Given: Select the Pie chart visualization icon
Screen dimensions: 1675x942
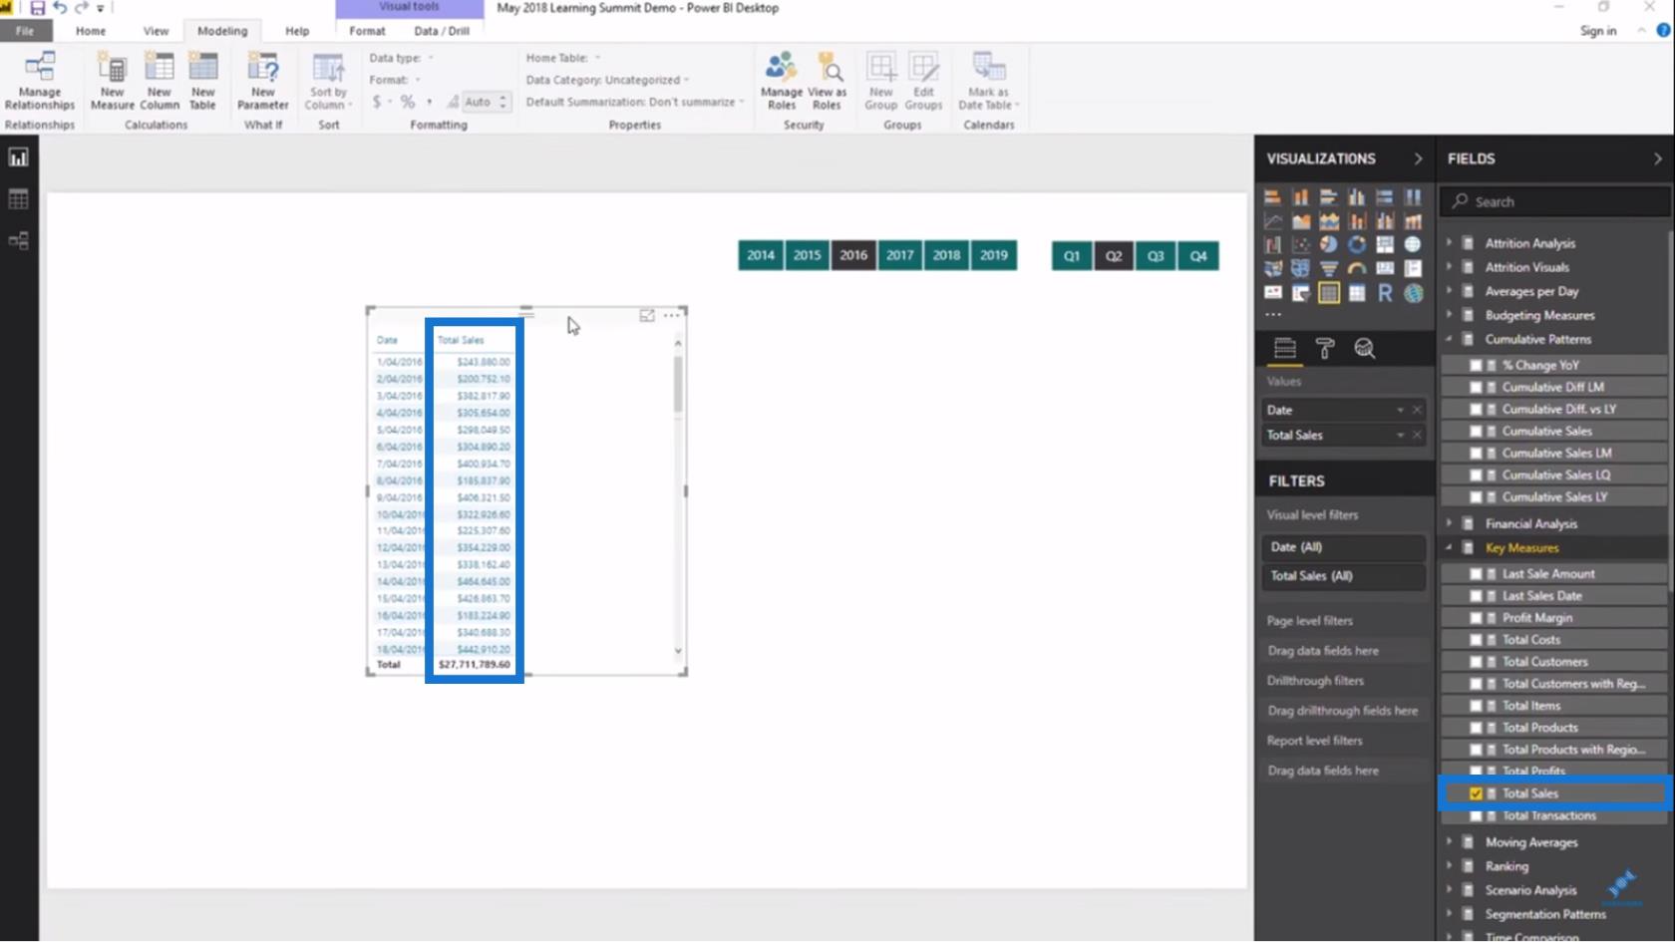Looking at the screenshot, I should (x=1329, y=244).
